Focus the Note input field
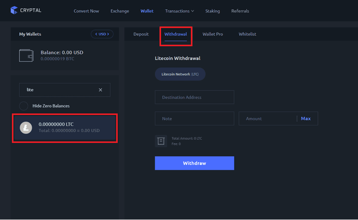The image size is (358, 220). pyautogui.click(x=195, y=119)
